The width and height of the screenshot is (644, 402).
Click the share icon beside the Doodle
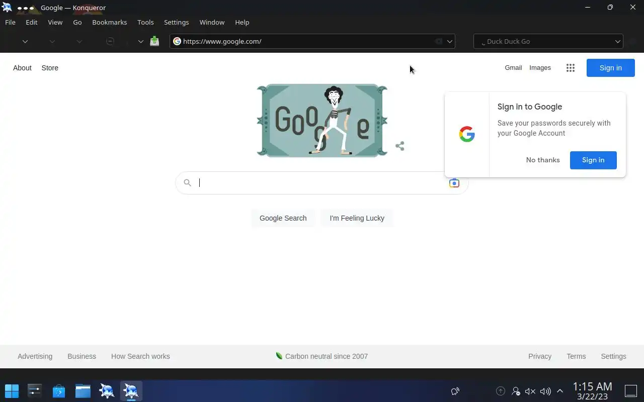400,146
